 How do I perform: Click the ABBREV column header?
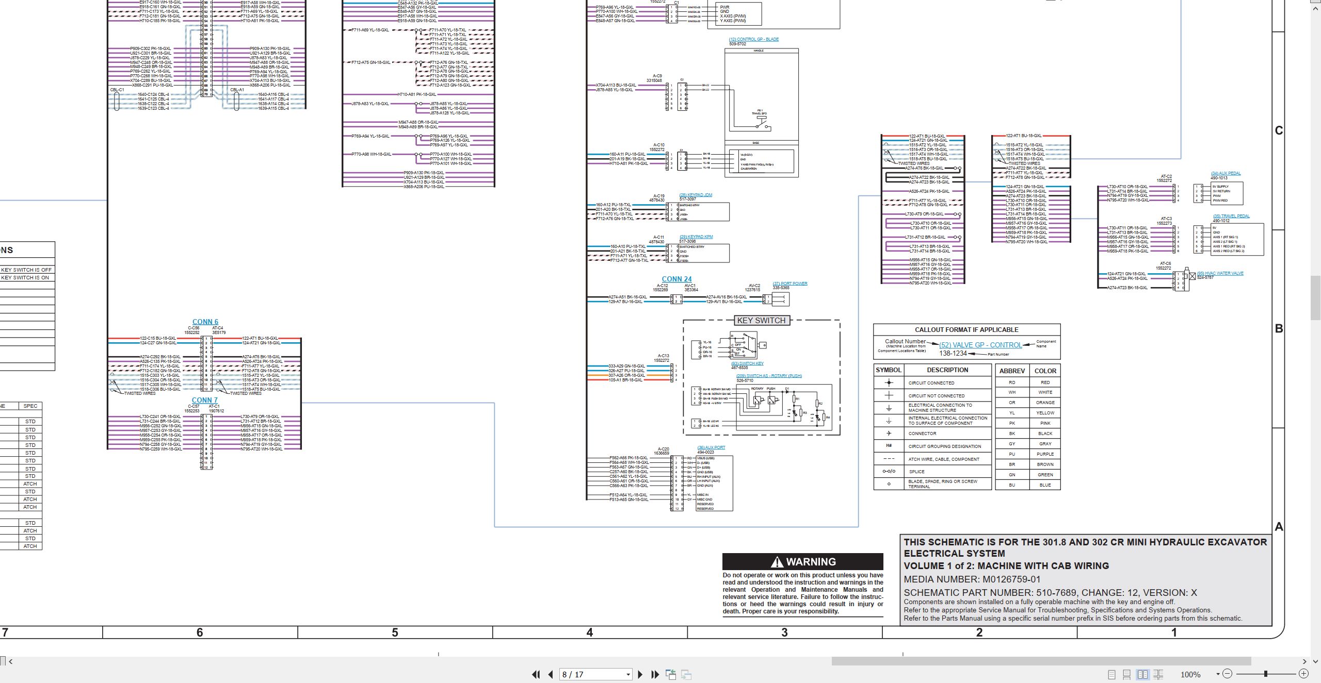pos(1012,371)
